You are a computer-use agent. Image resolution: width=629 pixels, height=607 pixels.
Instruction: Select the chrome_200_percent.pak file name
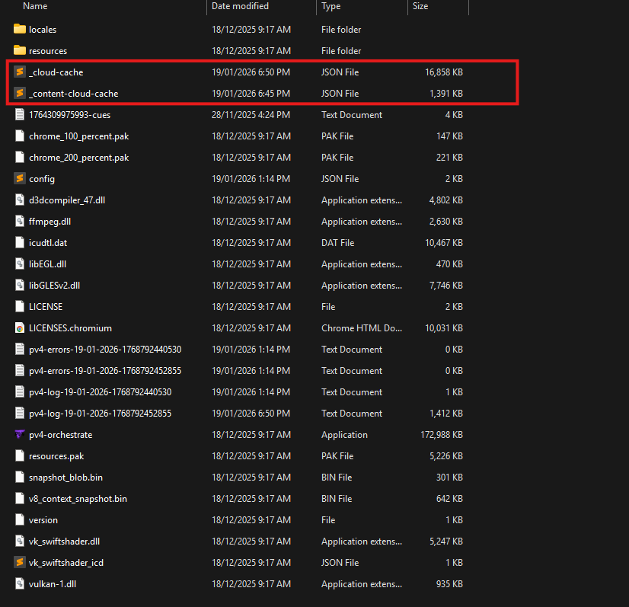click(78, 158)
